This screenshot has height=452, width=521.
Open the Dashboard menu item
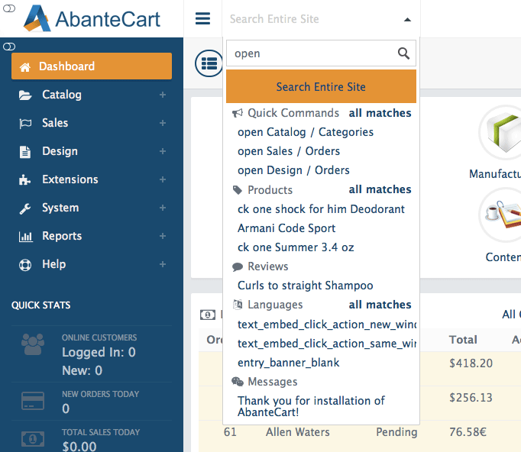(x=92, y=66)
